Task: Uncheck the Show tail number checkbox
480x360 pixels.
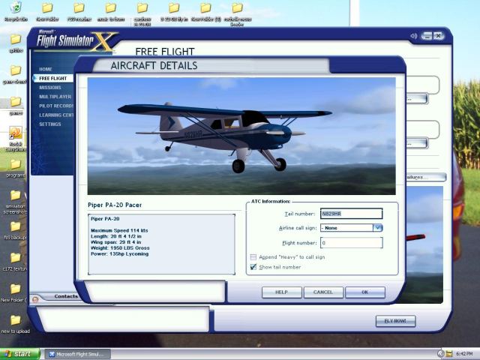Action: click(253, 267)
